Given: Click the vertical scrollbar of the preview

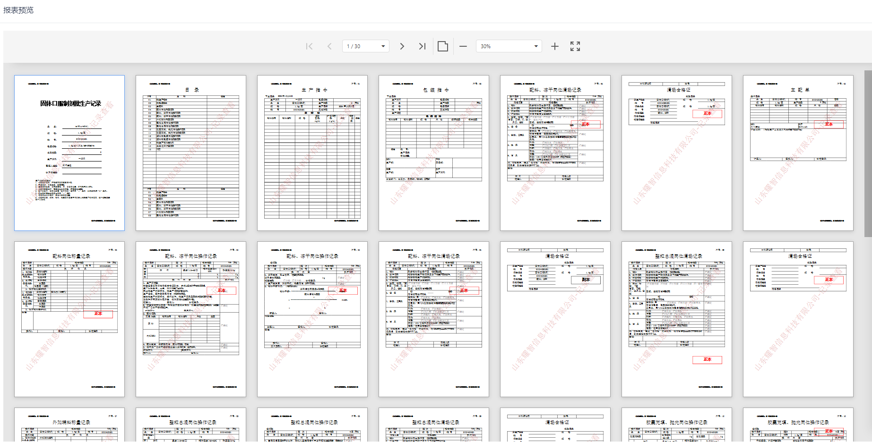Looking at the screenshot, I should [868, 153].
